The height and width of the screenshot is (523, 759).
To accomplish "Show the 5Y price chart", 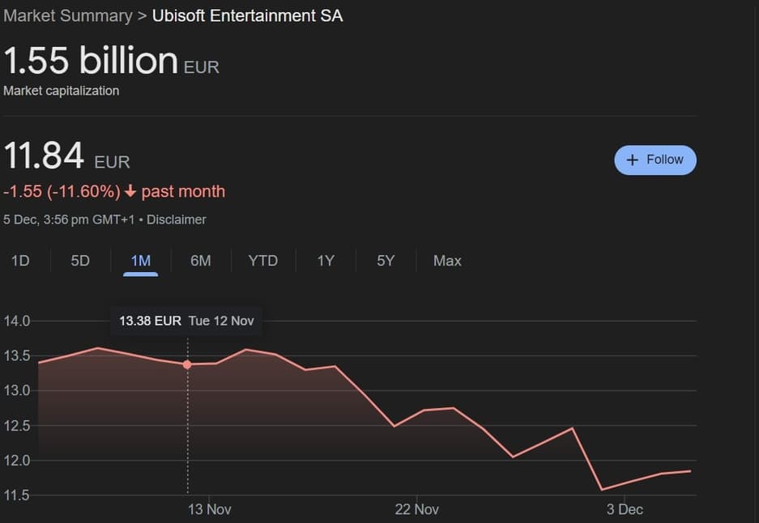I will tap(386, 261).
